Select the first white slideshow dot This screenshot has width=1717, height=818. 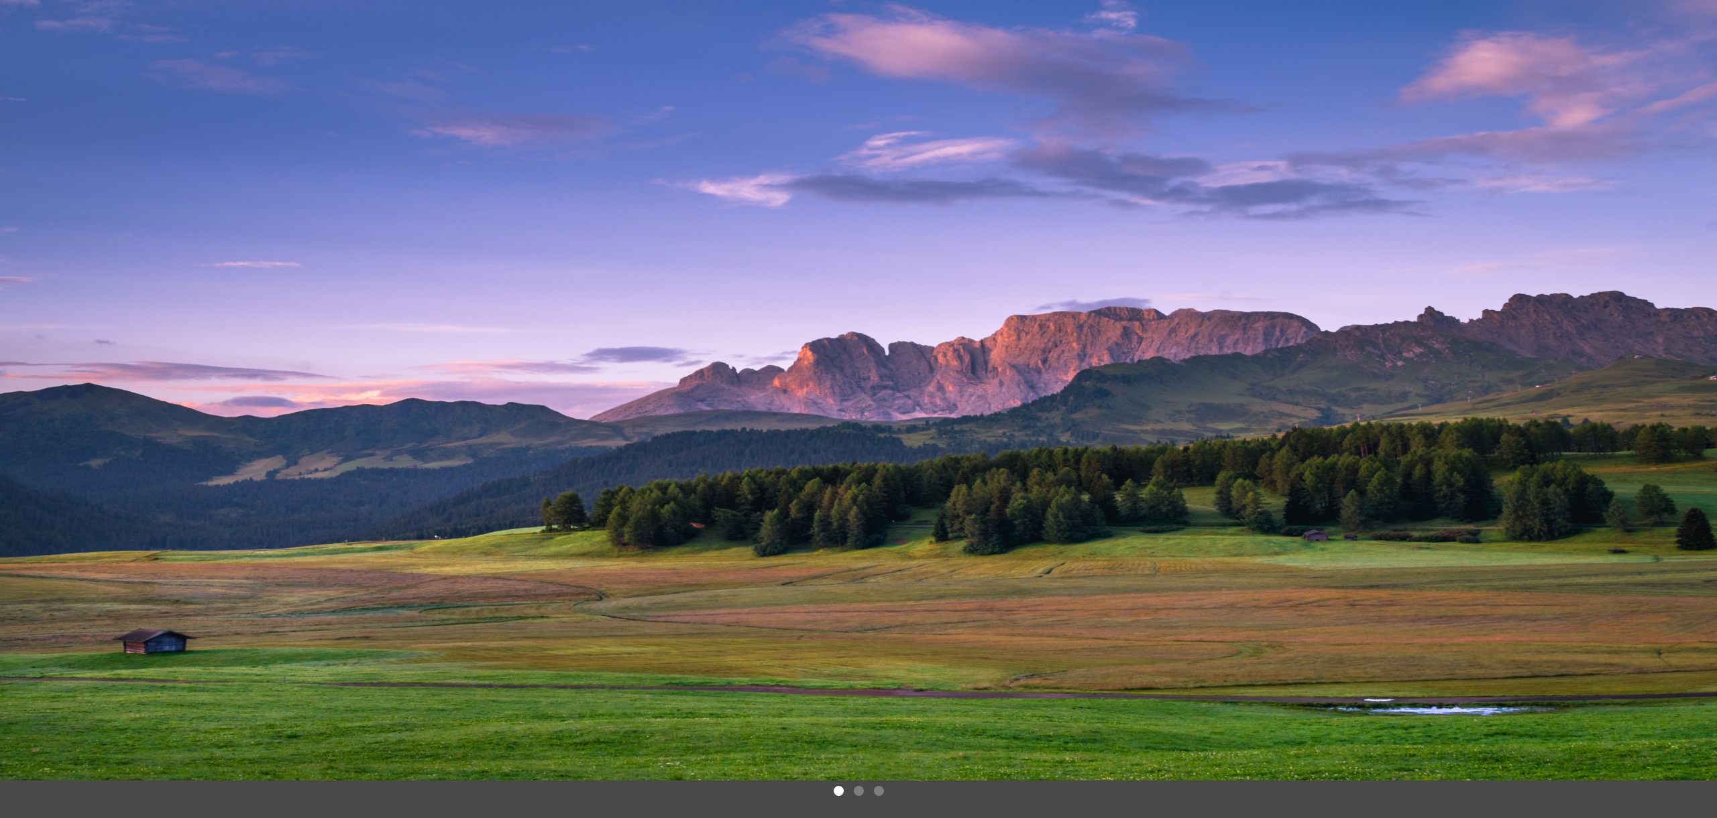838,791
